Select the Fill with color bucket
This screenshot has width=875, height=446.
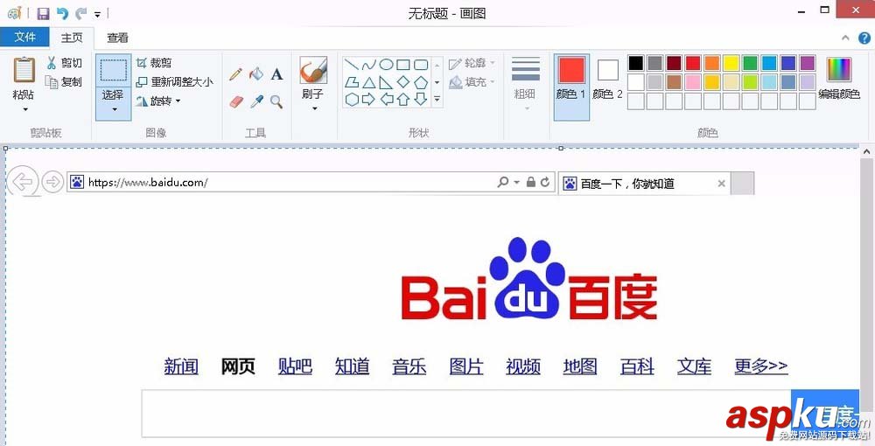point(256,73)
